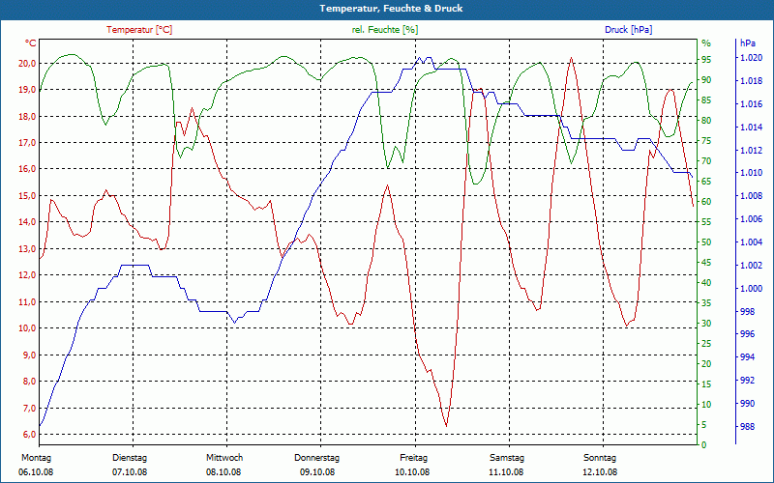The height and width of the screenshot is (483, 774).
Task: Select the 10,0 tick on temperature axis
Action: click(x=27, y=328)
